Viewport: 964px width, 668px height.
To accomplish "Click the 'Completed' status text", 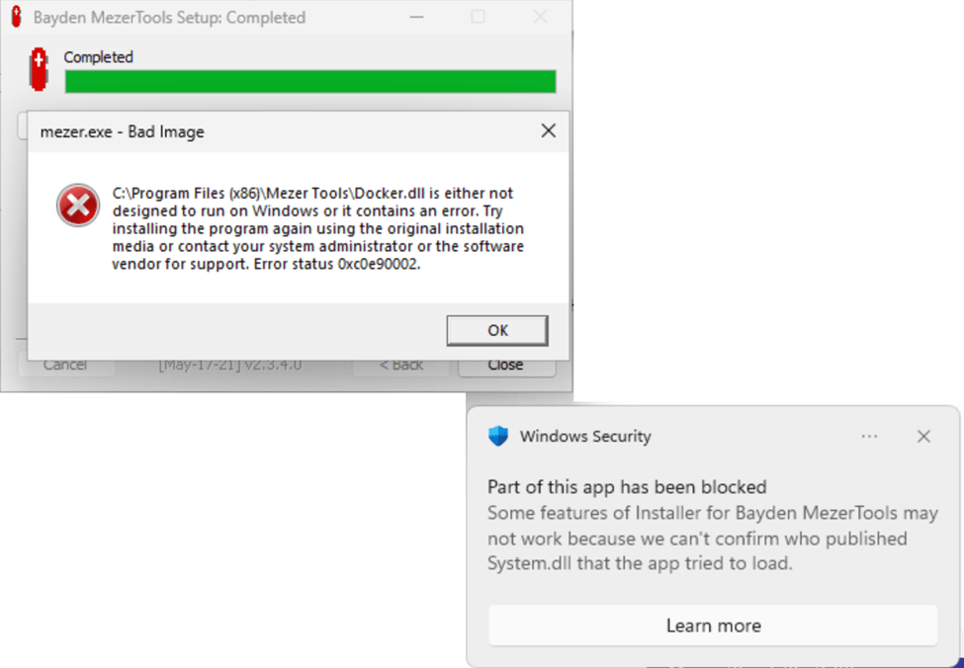I will (98, 57).
